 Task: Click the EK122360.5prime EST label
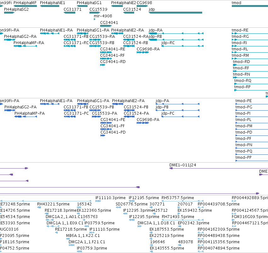pos(94,210)
